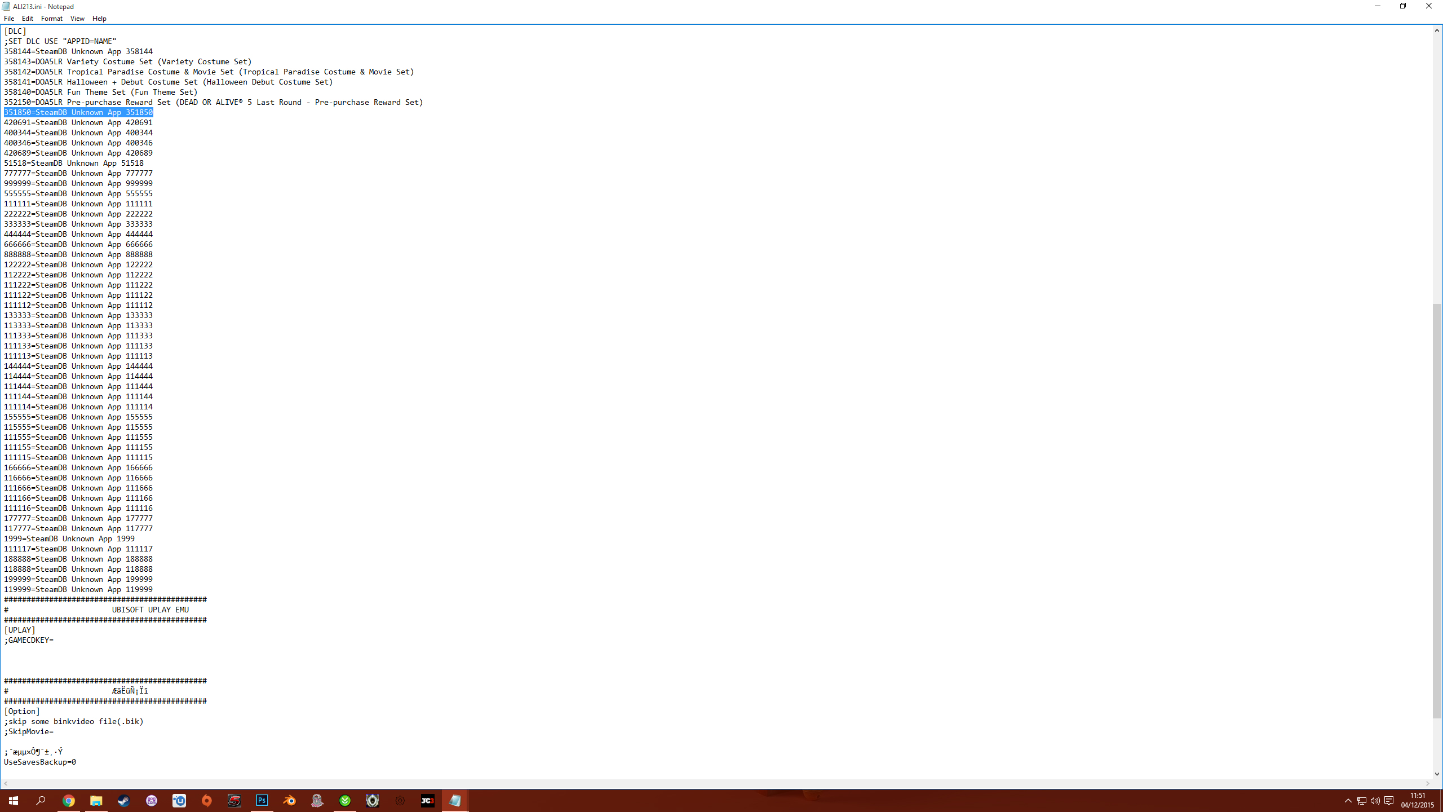The image size is (1443, 812).
Task: Switch to Photoshop in taskbar
Action: [x=262, y=801]
